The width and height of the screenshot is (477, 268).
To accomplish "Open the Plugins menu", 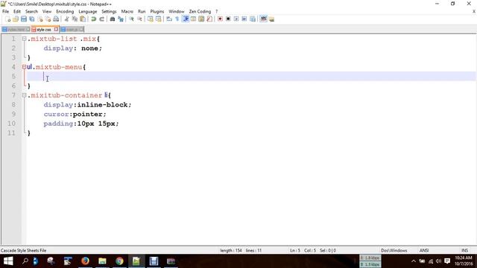I will (157, 12).
